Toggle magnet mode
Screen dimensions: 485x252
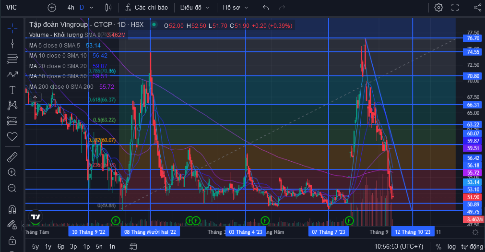pos(12,210)
